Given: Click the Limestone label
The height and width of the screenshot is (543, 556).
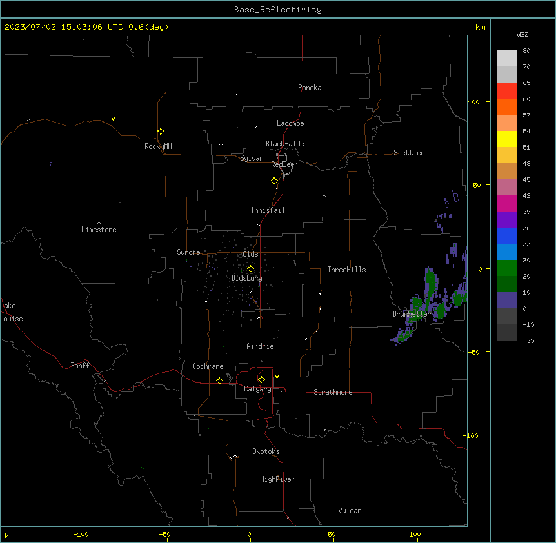Looking at the screenshot, I should [x=99, y=230].
